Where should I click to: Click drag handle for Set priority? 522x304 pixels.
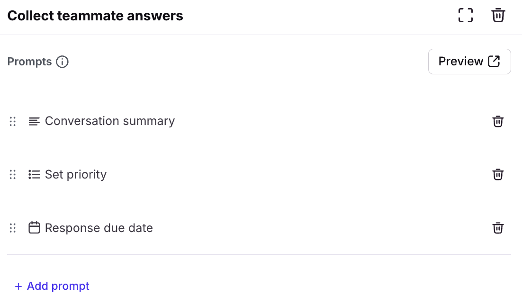(x=13, y=174)
